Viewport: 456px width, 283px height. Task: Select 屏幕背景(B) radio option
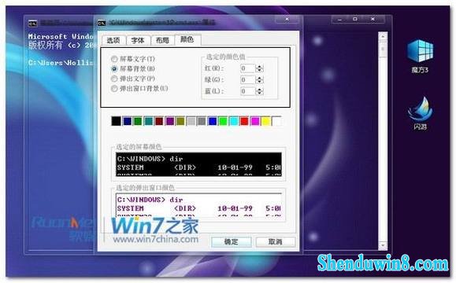(114, 69)
